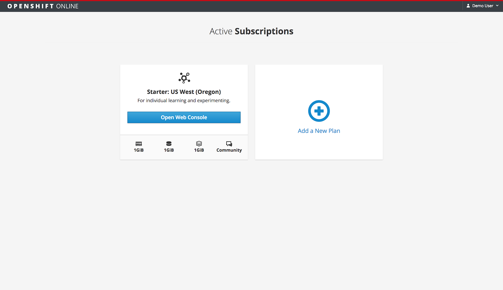The height and width of the screenshot is (290, 503).
Task: Open the Demo User account menu
Action: (x=483, y=6)
